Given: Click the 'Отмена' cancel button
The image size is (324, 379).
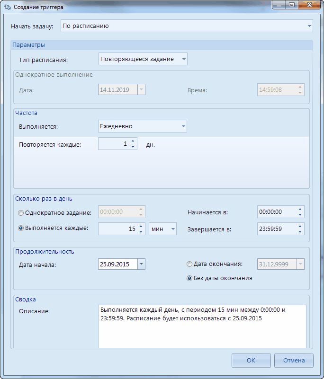Looking at the screenshot, I should point(294,361).
